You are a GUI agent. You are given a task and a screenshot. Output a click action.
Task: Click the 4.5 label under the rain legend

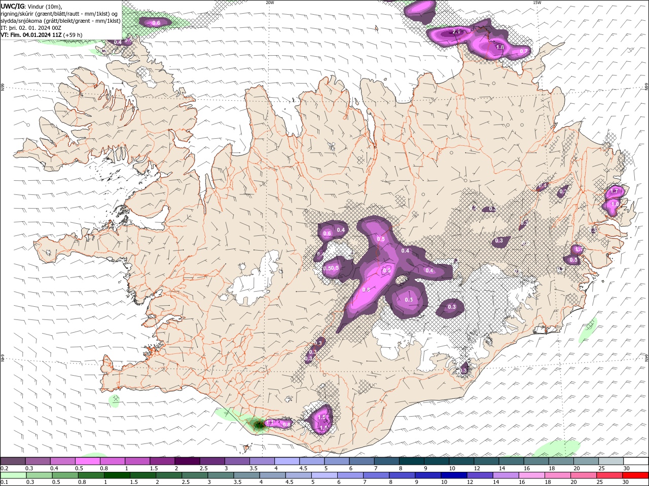point(289,482)
